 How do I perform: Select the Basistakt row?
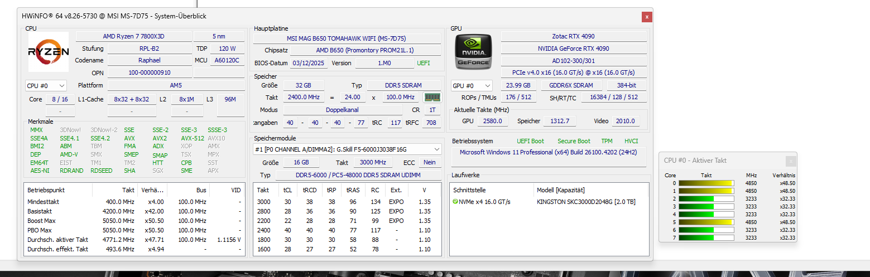tap(134, 211)
